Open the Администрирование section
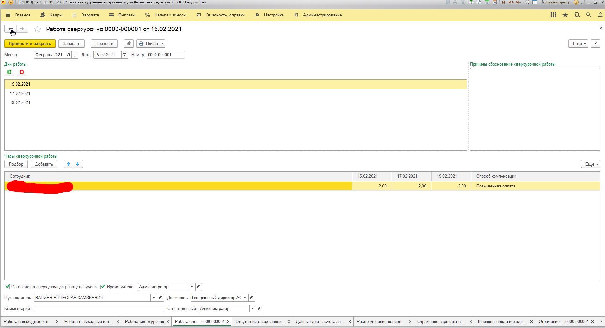This screenshot has width=605, height=328. point(318,15)
